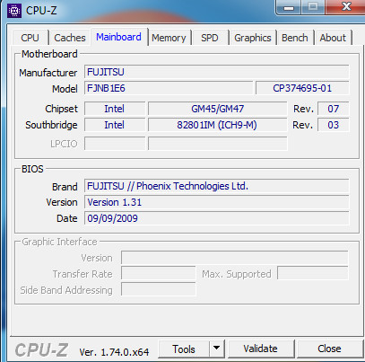Image resolution: width=365 pixels, height=362 pixels.
Task: Click the model value FJNB1E6
Action: [x=169, y=88]
